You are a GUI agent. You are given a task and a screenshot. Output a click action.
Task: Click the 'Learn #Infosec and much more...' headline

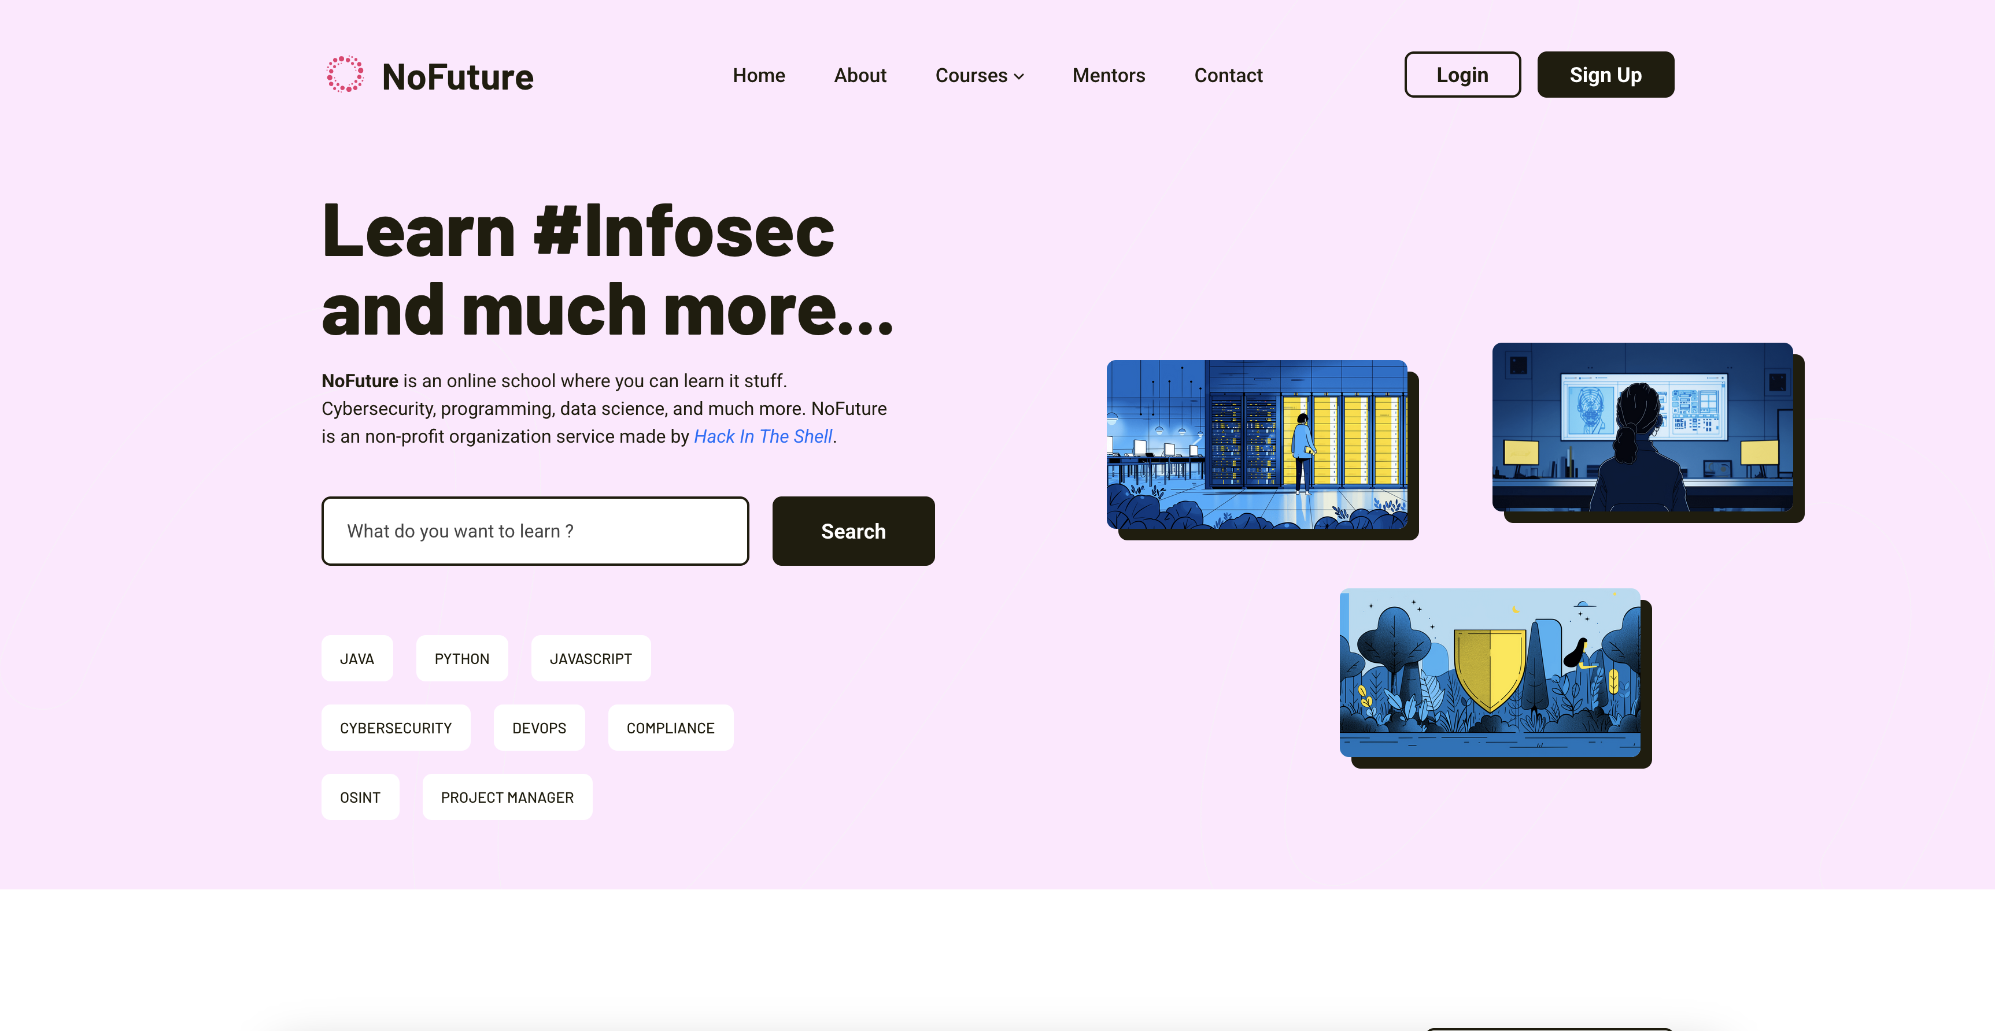(x=608, y=269)
